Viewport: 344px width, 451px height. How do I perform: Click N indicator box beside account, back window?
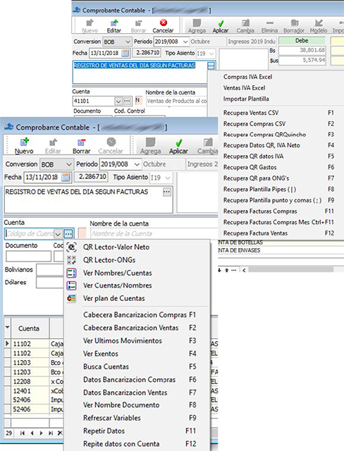[138, 101]
